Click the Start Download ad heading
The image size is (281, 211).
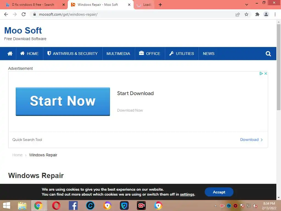(135, 93)
